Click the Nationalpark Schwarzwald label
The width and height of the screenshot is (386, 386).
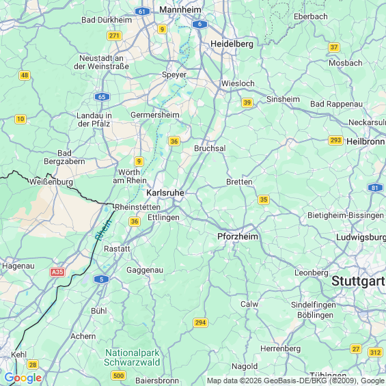(132, 357)
